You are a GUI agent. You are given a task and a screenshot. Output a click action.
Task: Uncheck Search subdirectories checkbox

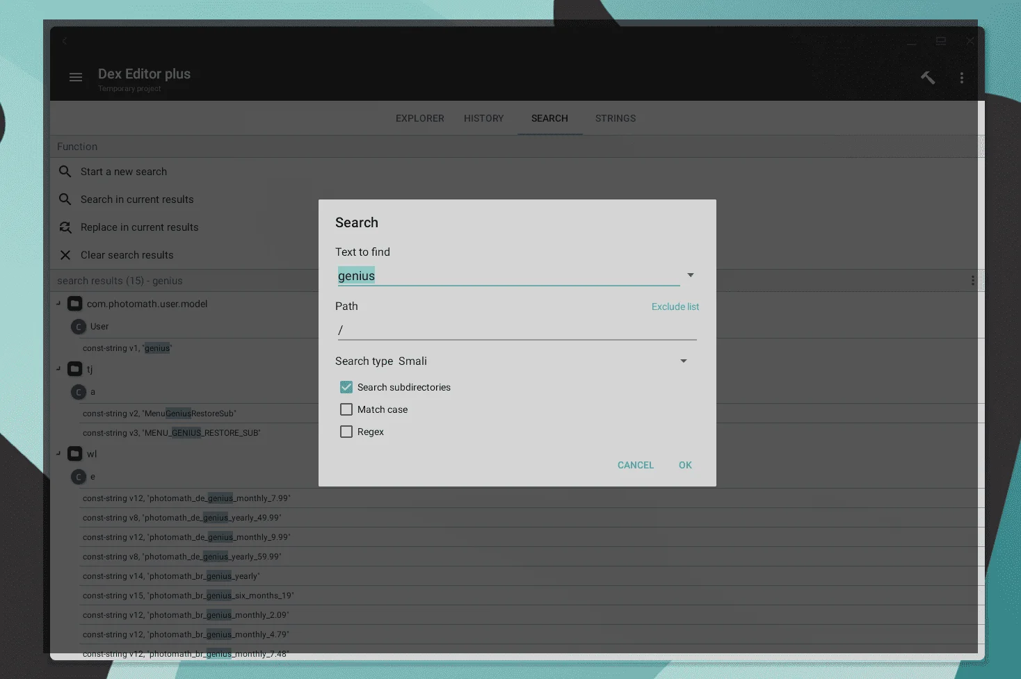pos(346,387)
